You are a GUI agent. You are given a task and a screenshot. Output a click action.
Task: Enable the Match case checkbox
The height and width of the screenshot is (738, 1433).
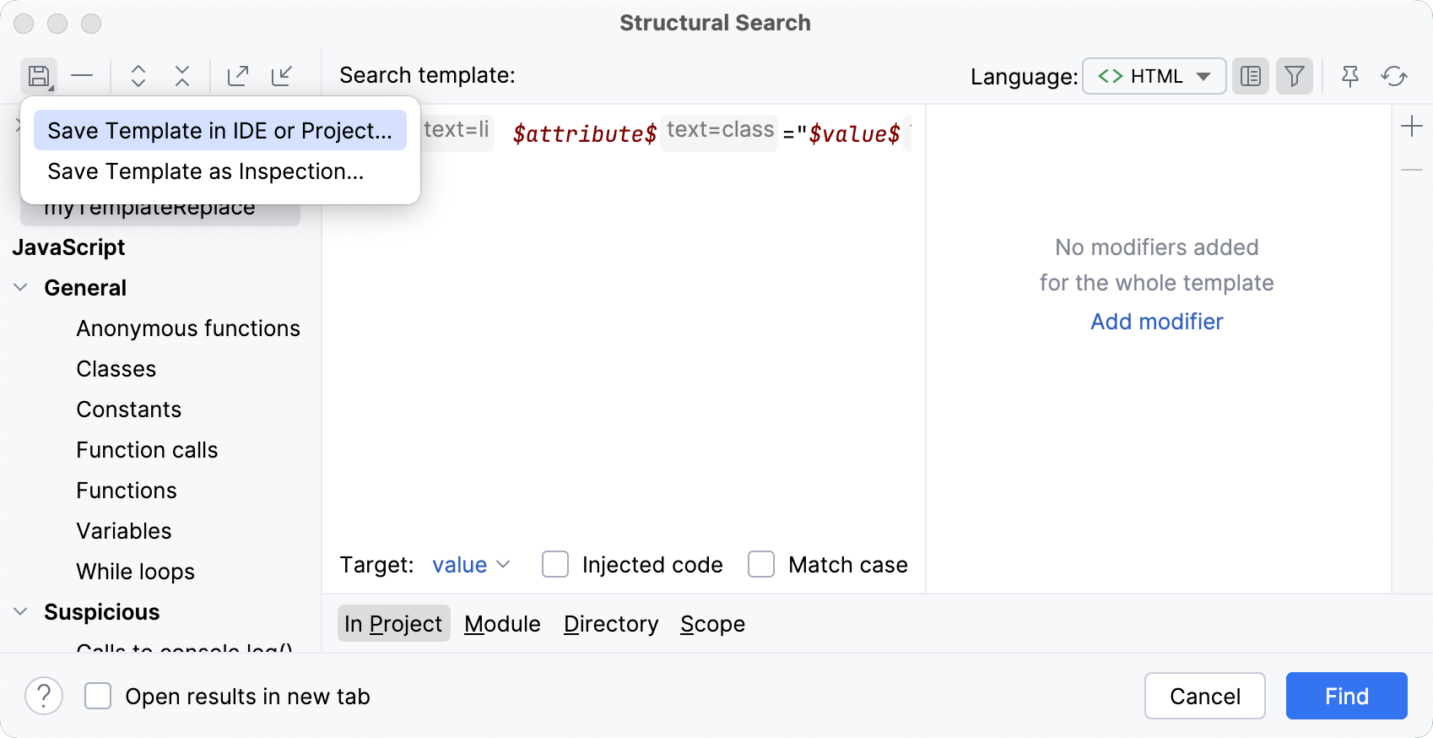click(761, 564)
